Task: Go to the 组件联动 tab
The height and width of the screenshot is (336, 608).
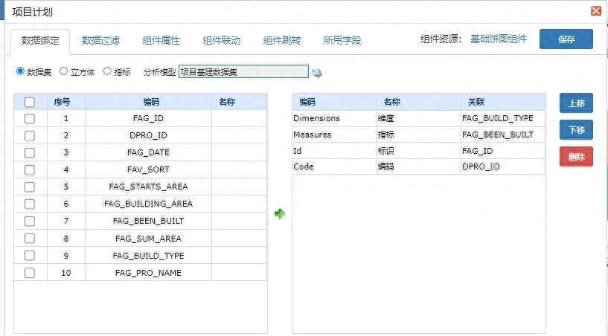Action: 222,40
